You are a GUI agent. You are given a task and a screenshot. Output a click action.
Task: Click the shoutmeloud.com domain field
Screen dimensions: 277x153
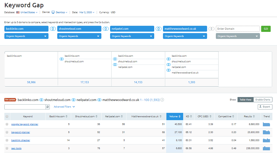(x=79, y=29)
